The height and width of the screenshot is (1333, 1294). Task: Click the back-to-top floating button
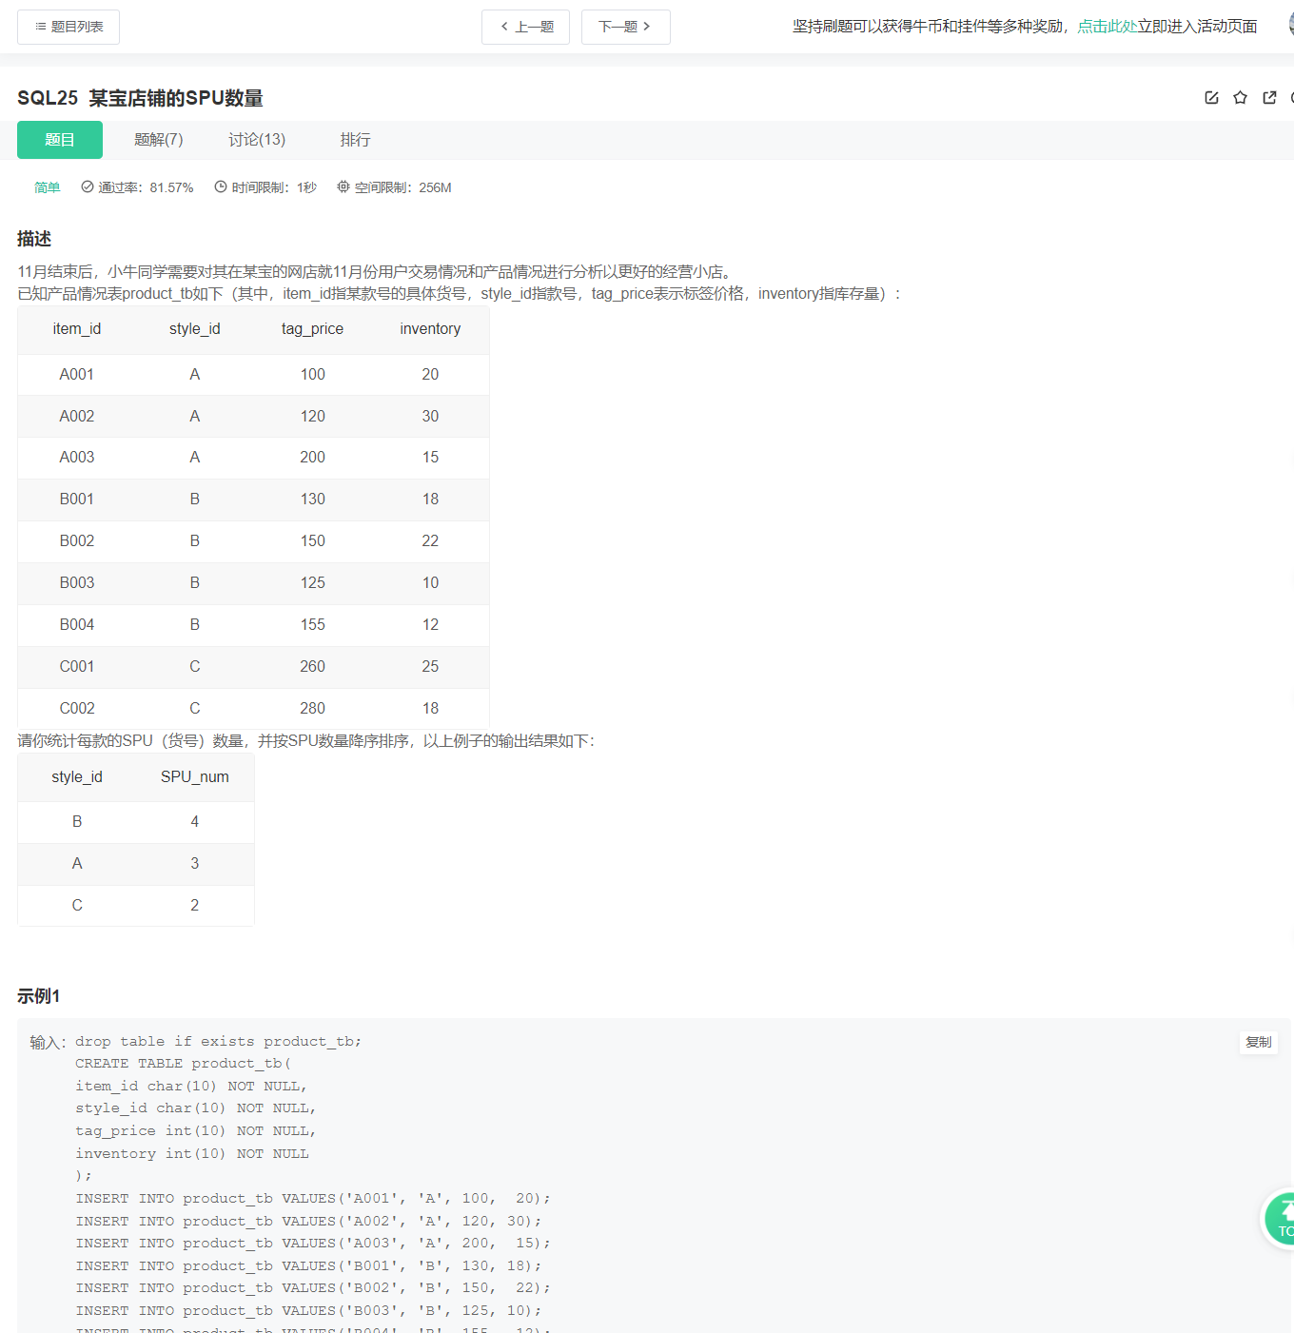(1281, 1218)
